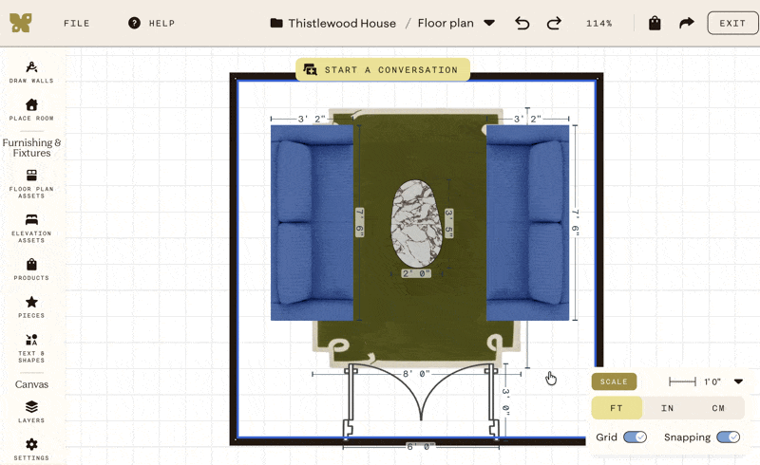Click the redo arrow
760x465 pixels.
tap(554, 23)
